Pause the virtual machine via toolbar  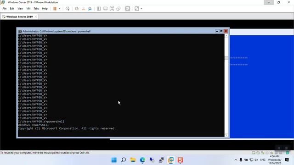point(55,9)
